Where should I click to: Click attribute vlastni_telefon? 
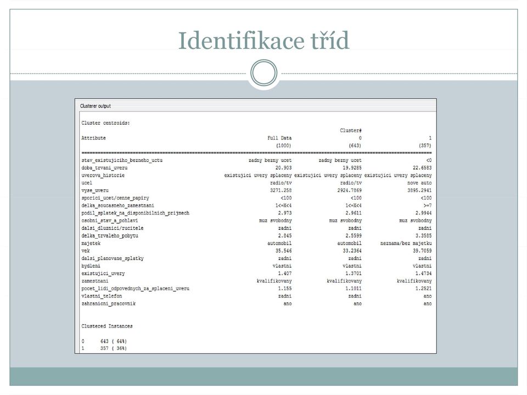(x=102, y=296)
